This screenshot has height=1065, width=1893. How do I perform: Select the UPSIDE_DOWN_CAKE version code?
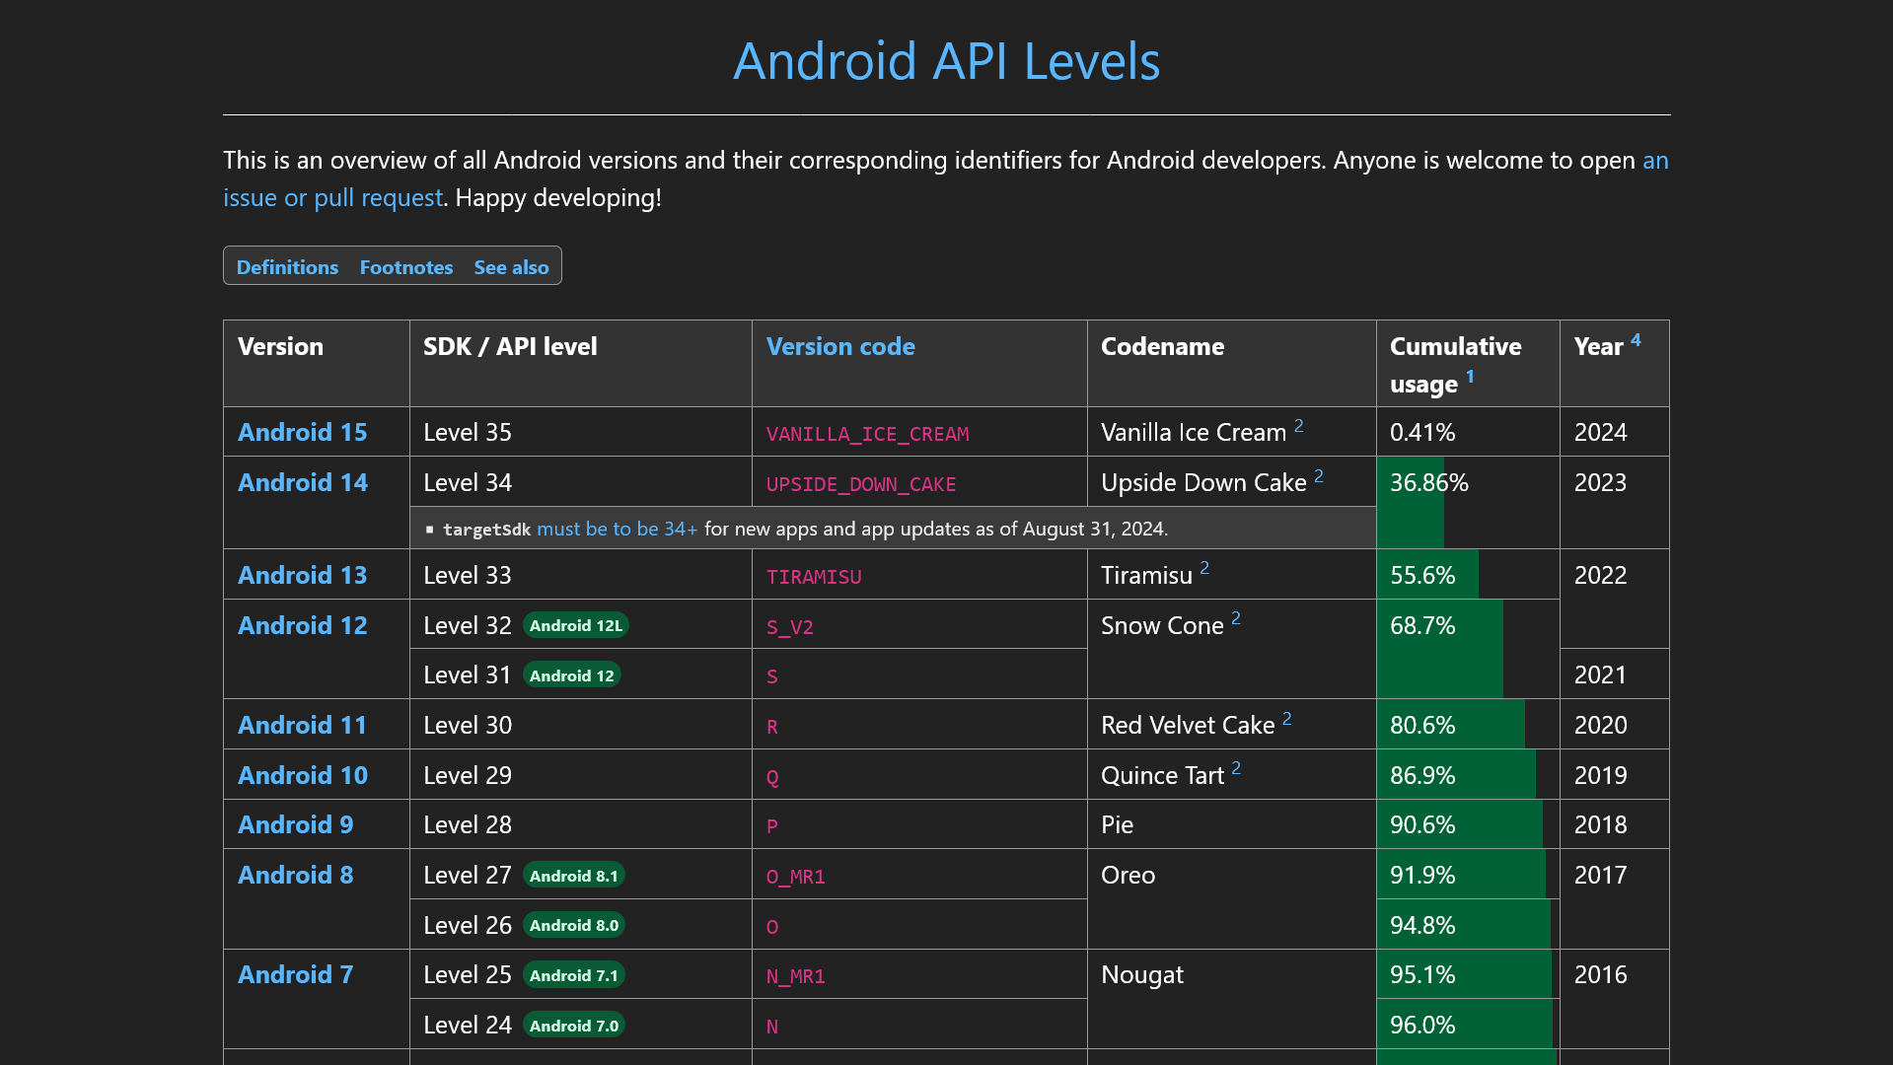point(861,485)
